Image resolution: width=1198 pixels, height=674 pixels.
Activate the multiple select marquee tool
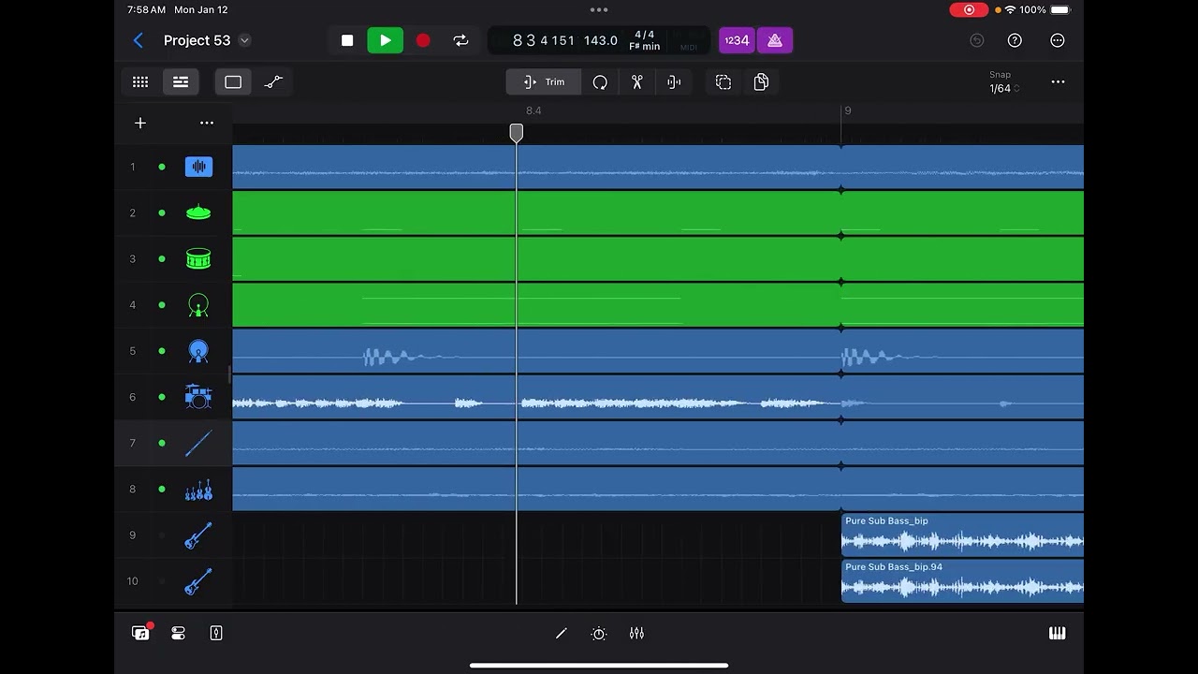[723, 82]
